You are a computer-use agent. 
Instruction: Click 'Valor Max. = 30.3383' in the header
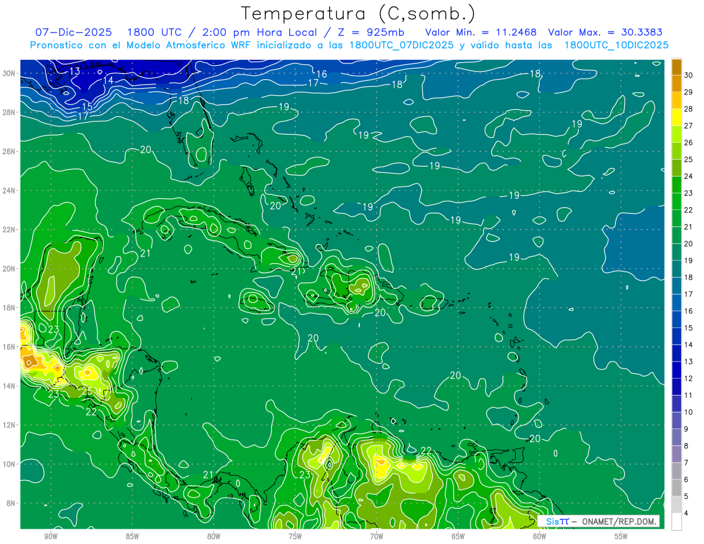click(x=606, y=32)
